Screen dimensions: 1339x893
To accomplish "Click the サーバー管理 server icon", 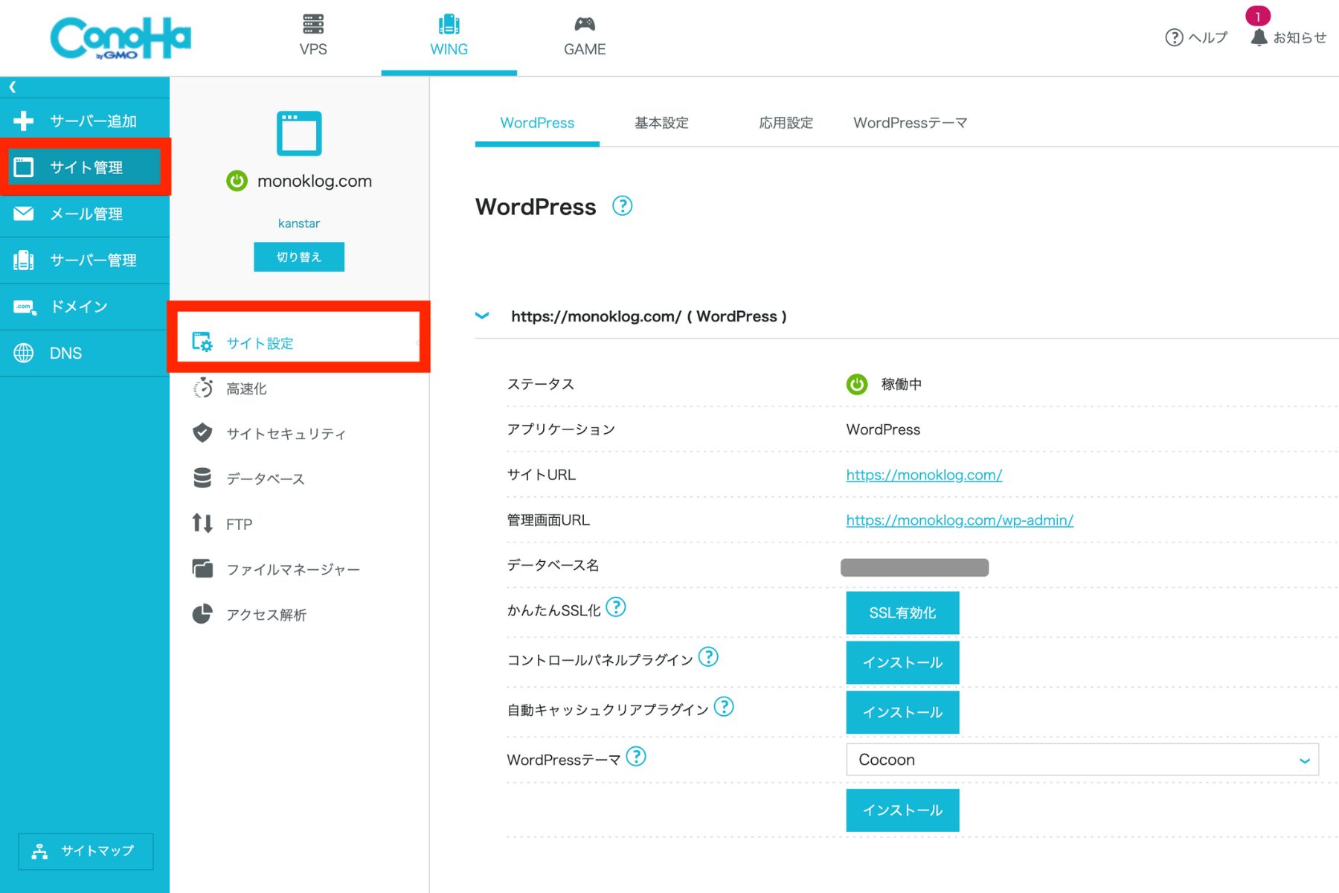I will tap(24, 260).
